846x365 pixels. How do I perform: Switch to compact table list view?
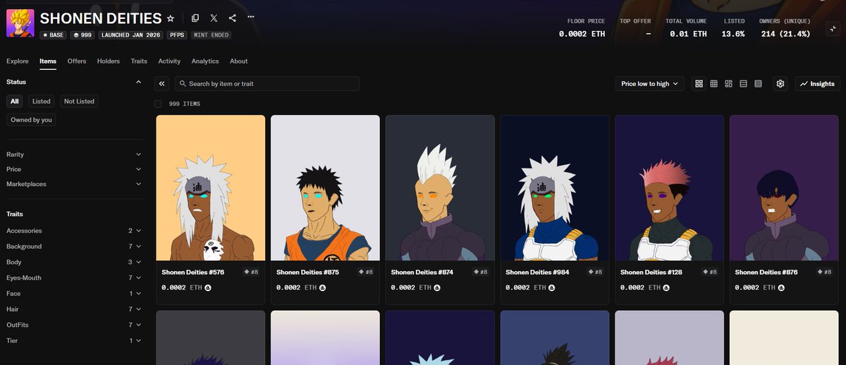(758, 84)
